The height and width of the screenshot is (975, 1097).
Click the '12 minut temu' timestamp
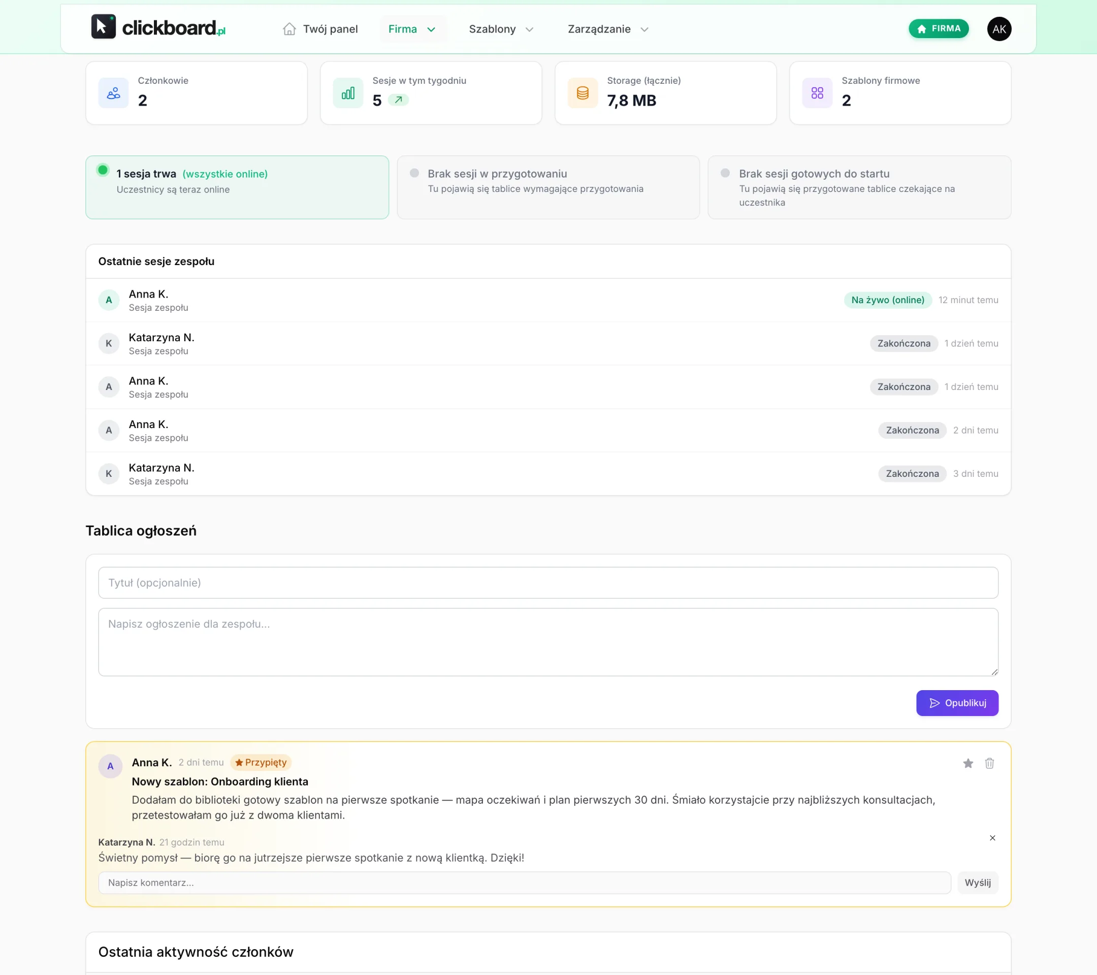(x=968, y=300)
